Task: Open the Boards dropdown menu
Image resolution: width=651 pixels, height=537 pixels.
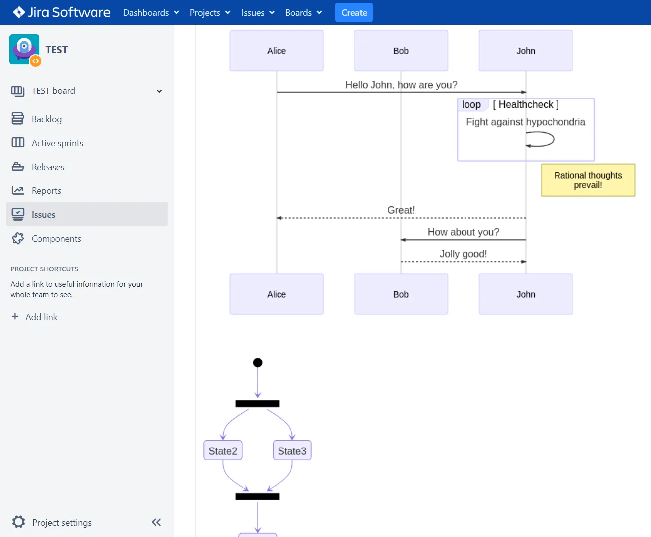Action: 303,12
